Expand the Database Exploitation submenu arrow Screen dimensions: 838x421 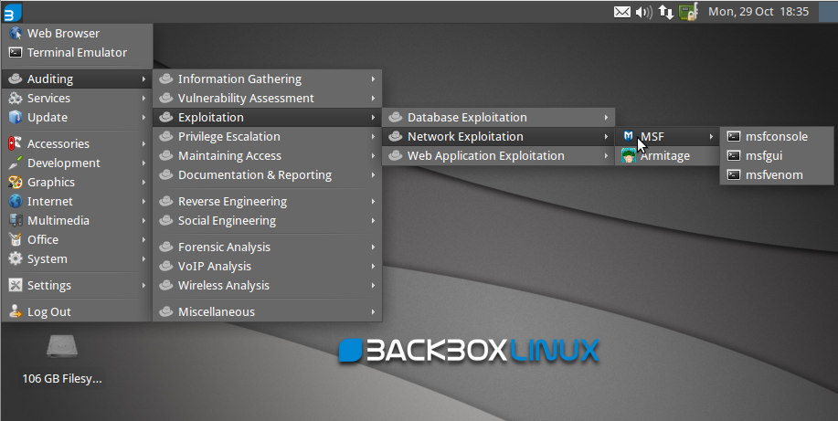point(606,118)
